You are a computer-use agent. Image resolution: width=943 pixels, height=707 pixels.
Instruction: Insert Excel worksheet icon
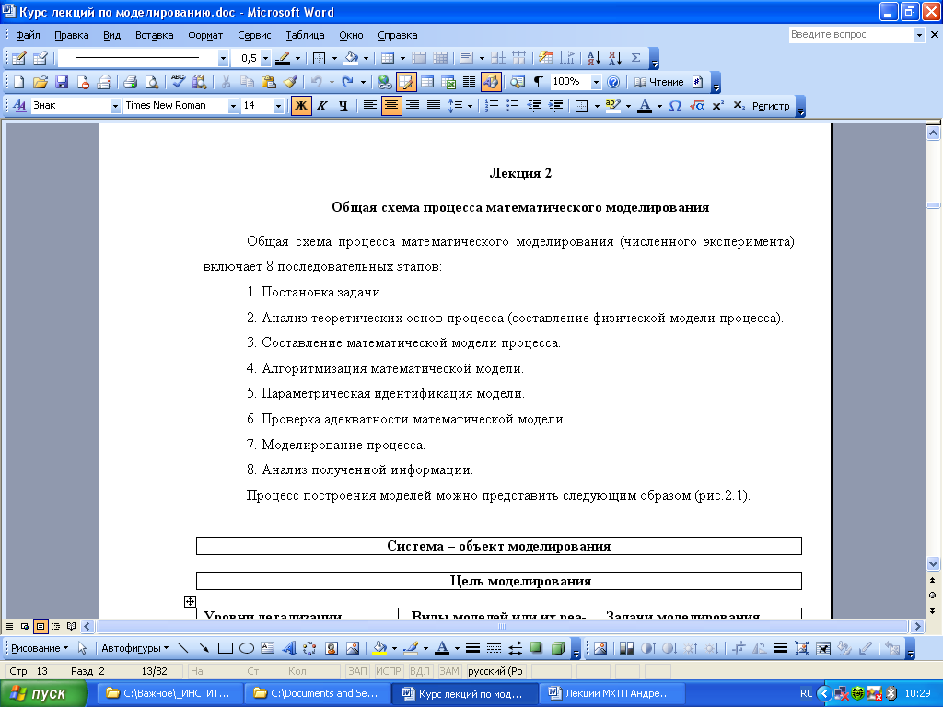pos(448,82)
